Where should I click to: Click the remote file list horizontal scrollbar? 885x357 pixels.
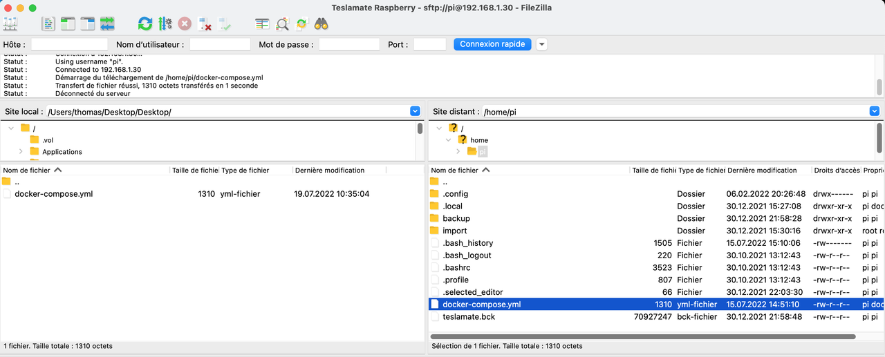click(x=643, y=336)
